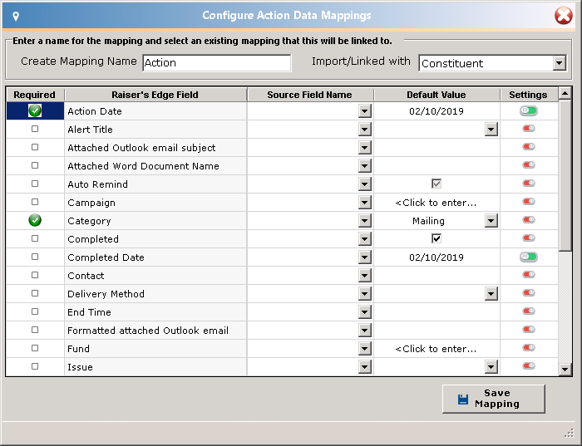Viewport: 582px width, 446px height.
Task: Check the Required box for Alert Title
Action: tap(35, 129)
